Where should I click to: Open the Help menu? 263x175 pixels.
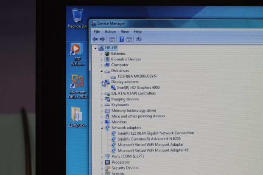pyautogui.click(x=137, y=31)
